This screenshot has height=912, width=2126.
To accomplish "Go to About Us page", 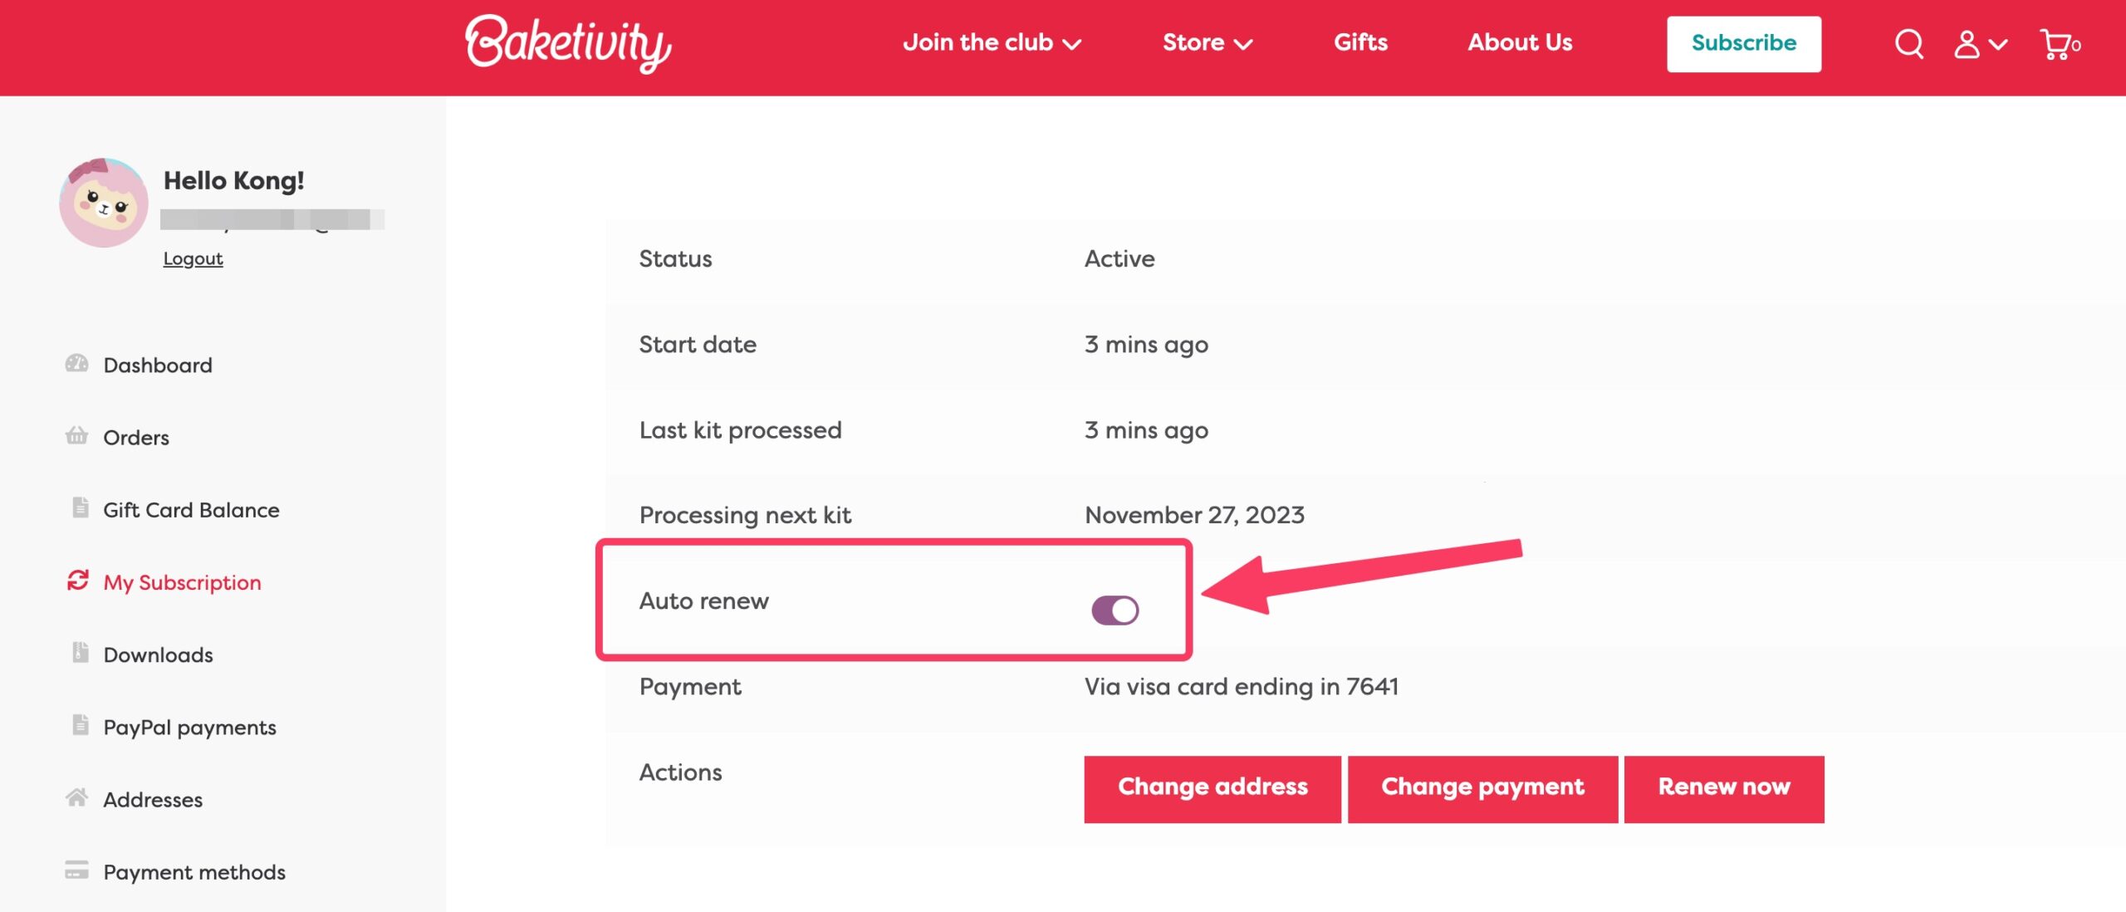I will point(1519,43).
